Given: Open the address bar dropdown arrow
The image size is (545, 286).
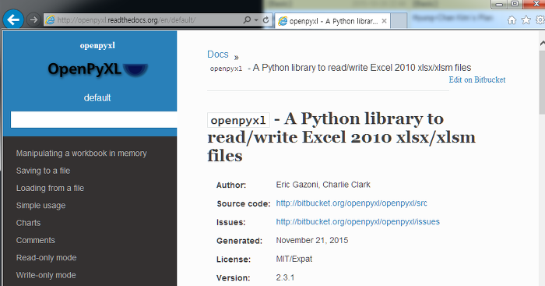Looking at the screenshot, I should pyautogui.click(x=256, y=19).
